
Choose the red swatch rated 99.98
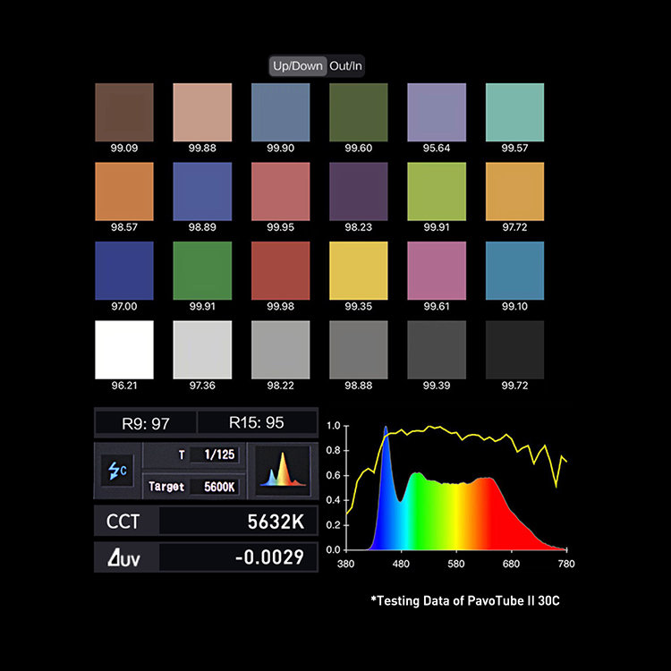click(281, 270)
